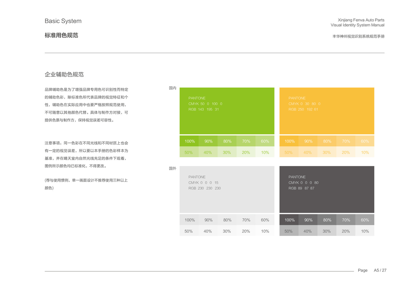This screenshot has width=405, height=289.
Task: Click the dark gray 70% tint swatch
Action: click(x=346, y=220)
